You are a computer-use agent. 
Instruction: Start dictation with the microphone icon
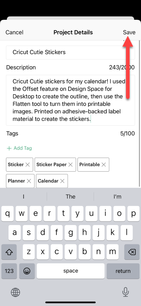coord(125,292)
